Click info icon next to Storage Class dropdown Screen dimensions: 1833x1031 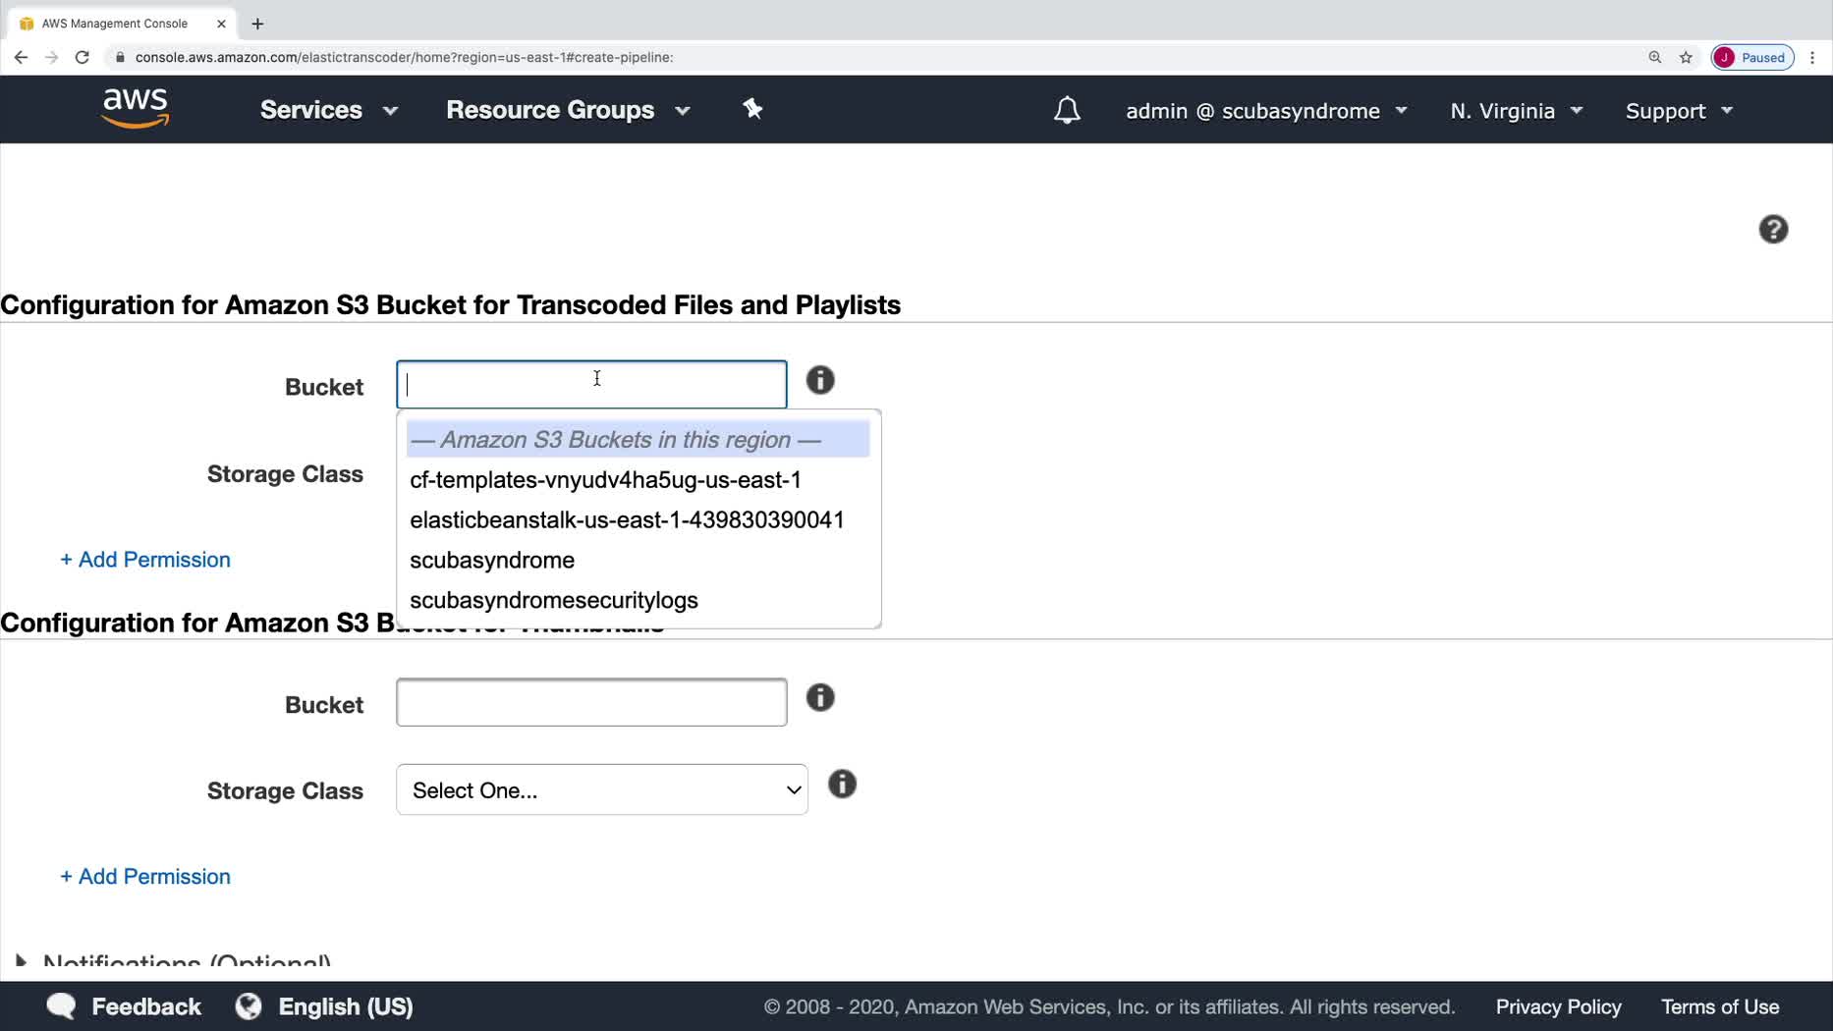tap(842, 785)
